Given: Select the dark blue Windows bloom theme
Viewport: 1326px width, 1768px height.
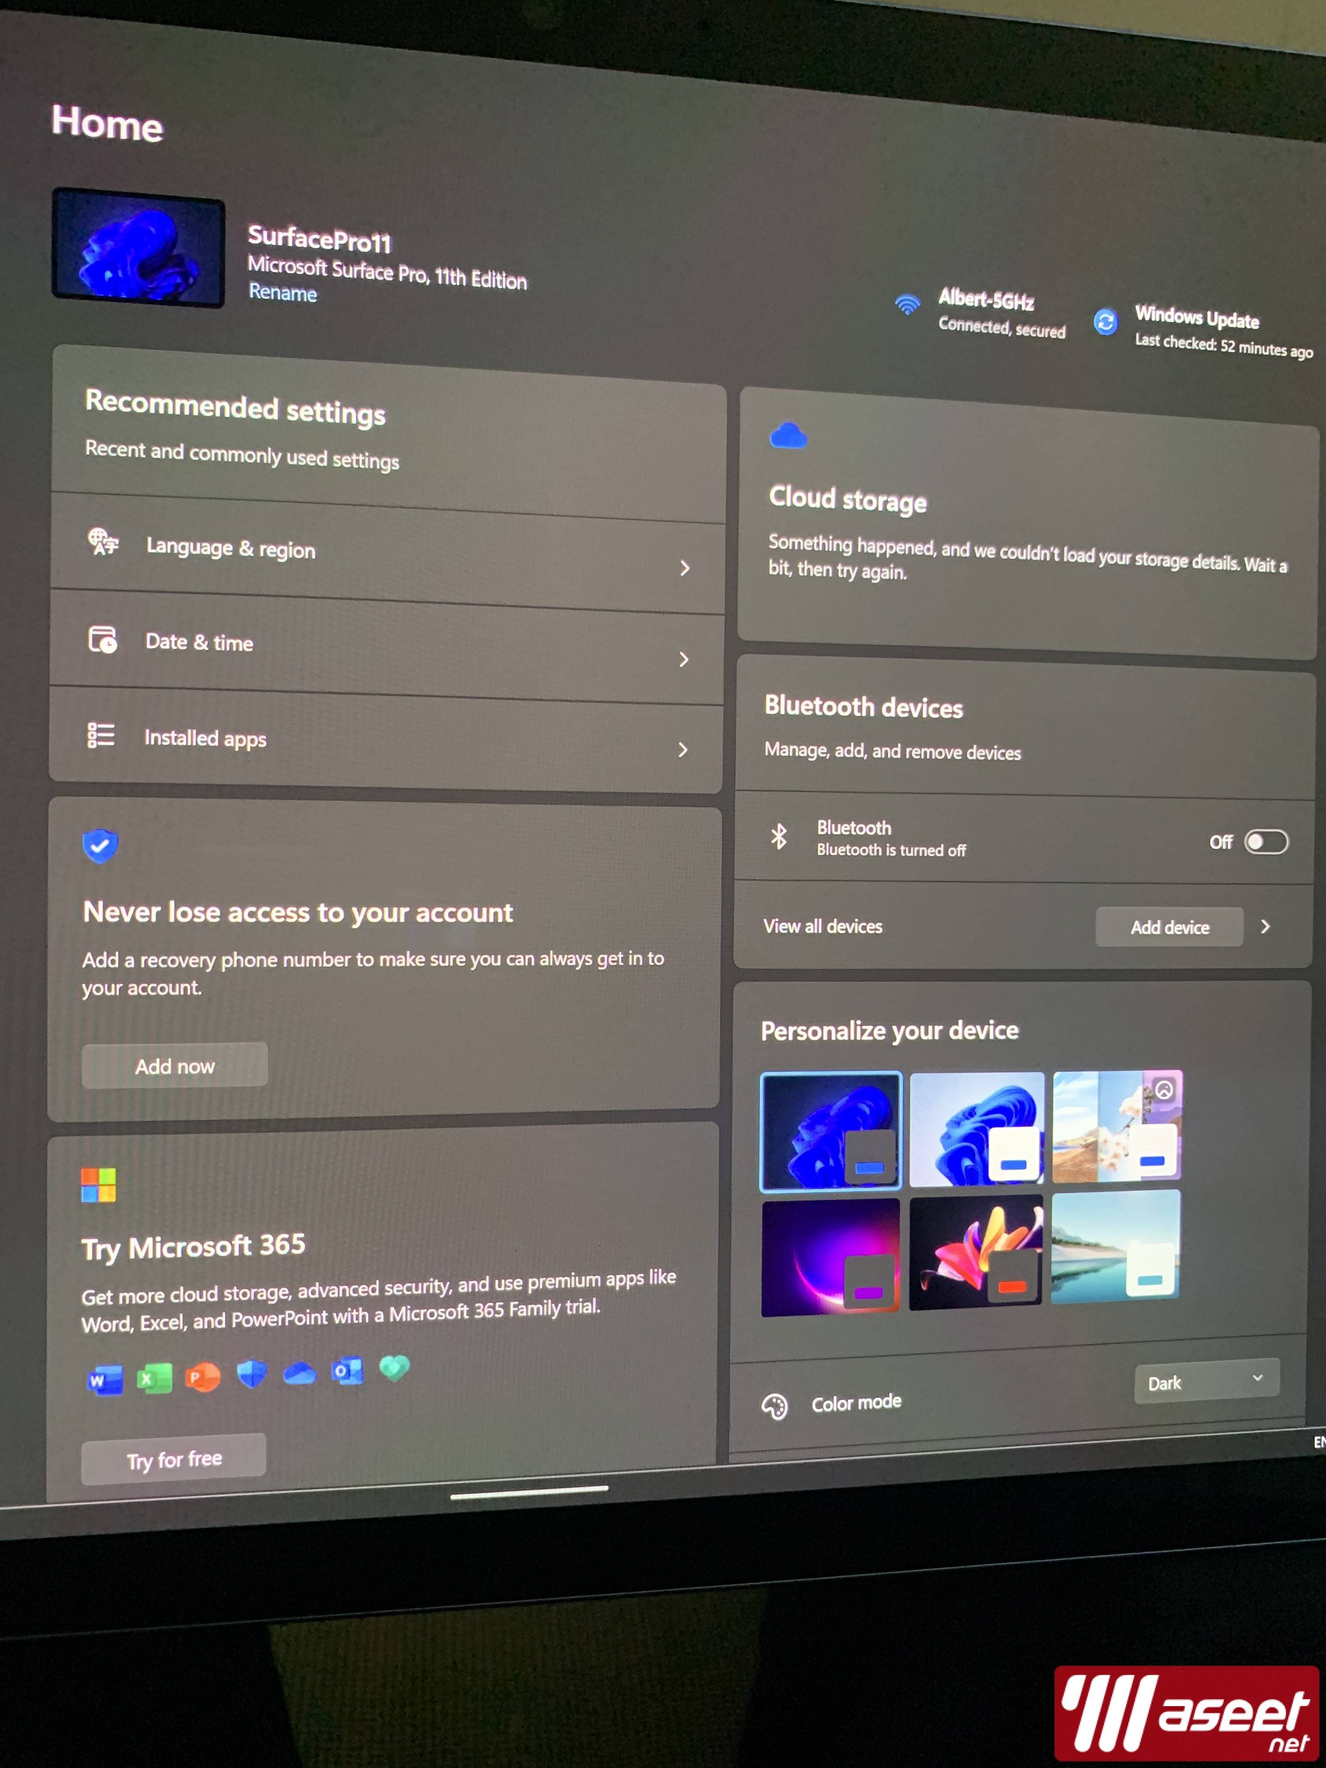Looking at the screenshot, I should pyautogui.click(x=831, y=1132).
